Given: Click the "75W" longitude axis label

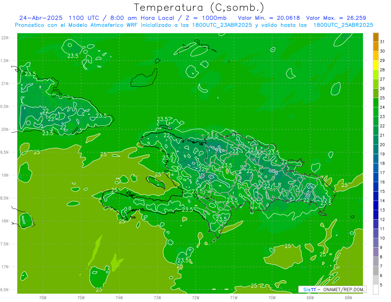Looking at the screenshot, I should pyautogui.click(x=81, y=297).
